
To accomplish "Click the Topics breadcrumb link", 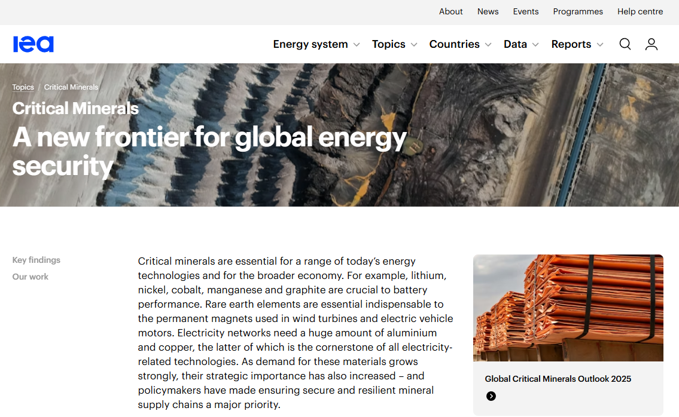I will click(23, 87).
